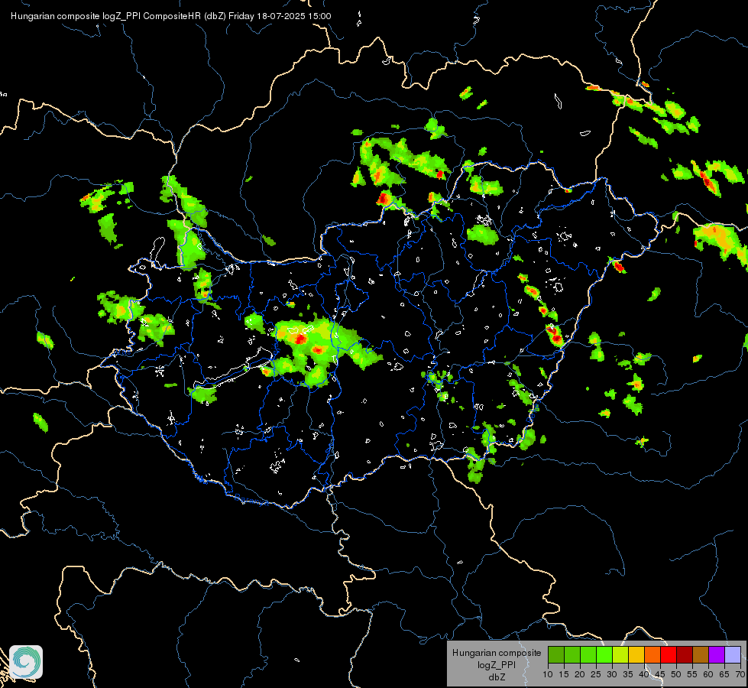Click the legend scale value 30

pyautogui.click(x=612, y=675)
